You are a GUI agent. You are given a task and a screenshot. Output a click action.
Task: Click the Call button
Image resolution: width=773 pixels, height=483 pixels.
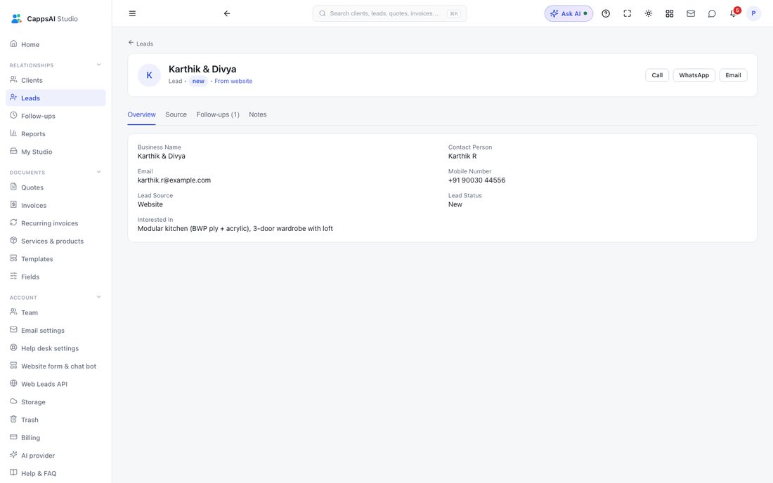pyautogui.click(x=657, y=75)
